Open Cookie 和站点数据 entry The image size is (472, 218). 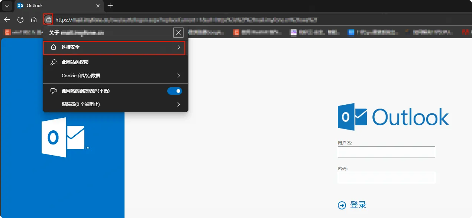116,76
